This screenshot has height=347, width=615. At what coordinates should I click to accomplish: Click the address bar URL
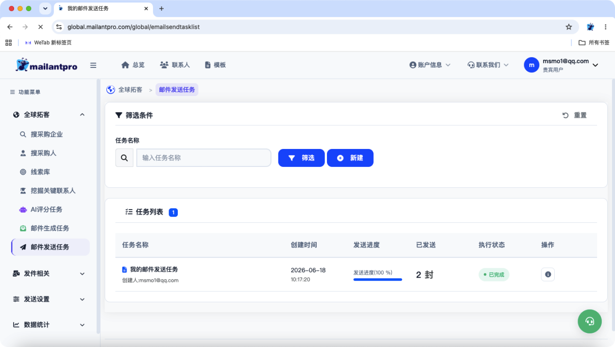(x=134, y=27)
